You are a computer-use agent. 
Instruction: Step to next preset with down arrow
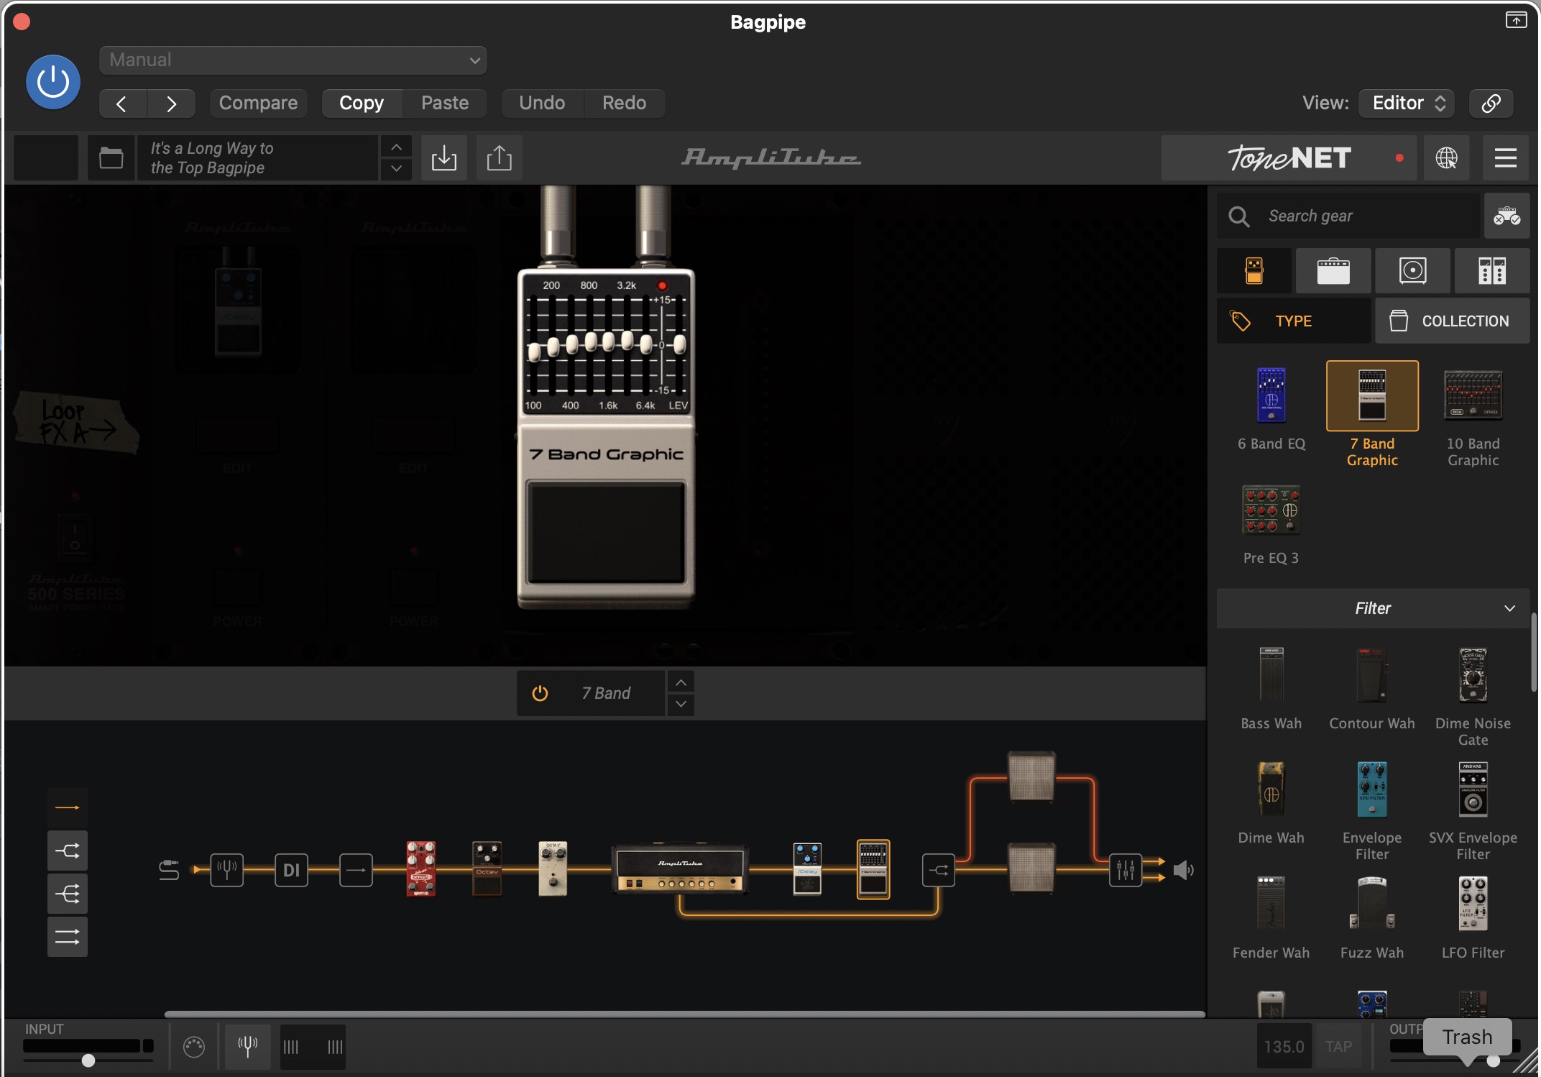pos(396,169)
